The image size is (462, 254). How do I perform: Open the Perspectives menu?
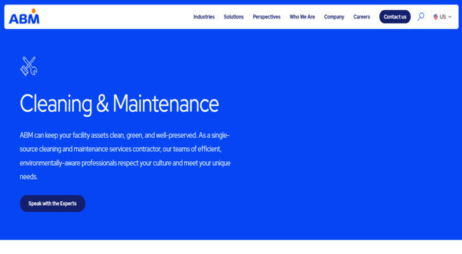(x=267, y=17)
